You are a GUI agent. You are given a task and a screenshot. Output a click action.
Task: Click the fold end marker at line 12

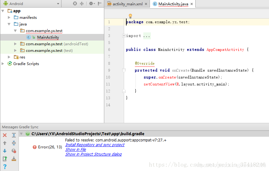(x=124, y=91)
